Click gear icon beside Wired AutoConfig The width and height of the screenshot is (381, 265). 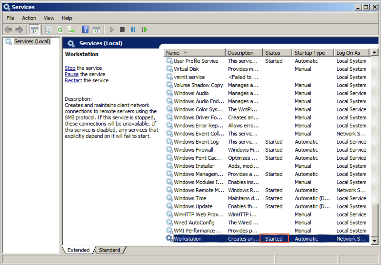click(169, 223)
